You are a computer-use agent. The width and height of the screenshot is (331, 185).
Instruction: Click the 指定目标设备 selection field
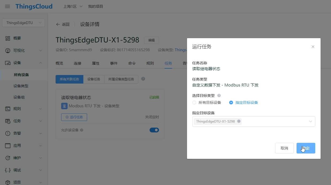click(254, 121)
